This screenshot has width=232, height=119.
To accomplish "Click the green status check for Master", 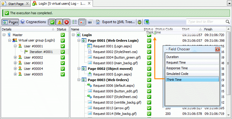I will pyautogui.click(x=63, y=35).
